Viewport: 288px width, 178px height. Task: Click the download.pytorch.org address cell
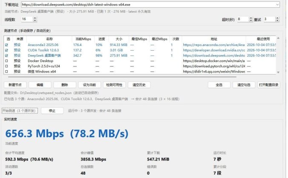click(x=214, y=66)
